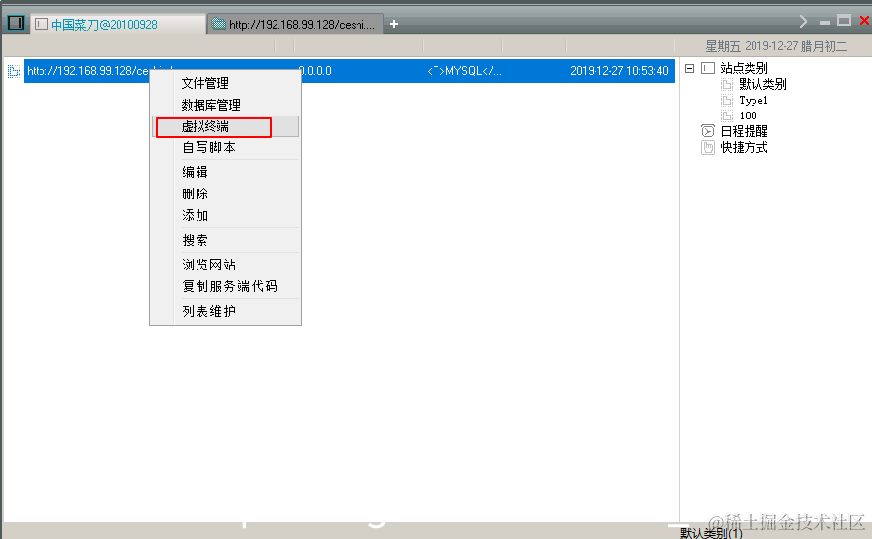The width and height of the screenshot is (872, 539).
Task: Click the date text 星期五 2019-12-27 腊月初二
Action: pyautogui.click(x=776, y=46)
